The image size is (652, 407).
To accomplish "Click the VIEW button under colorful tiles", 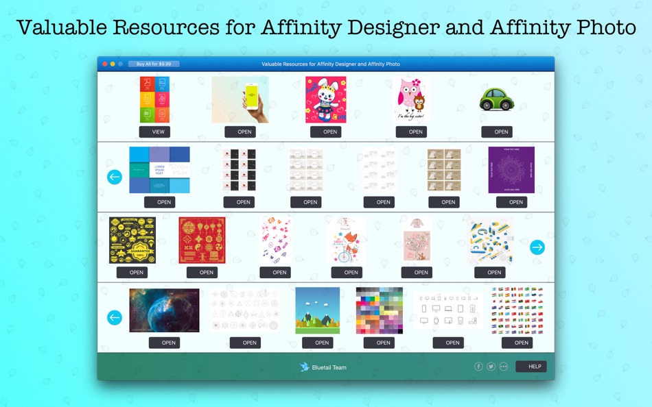I will tap(154, 132).
